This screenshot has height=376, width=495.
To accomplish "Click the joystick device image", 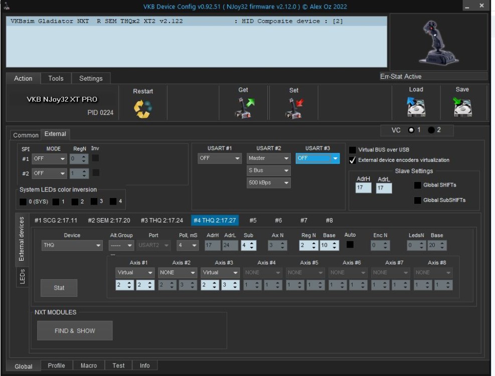I will tap(438, 42).
